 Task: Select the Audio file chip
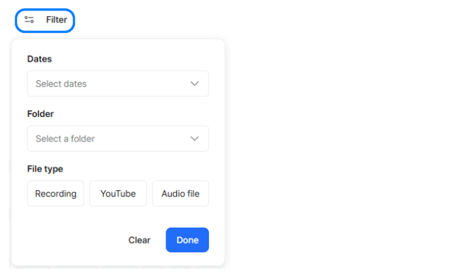tap(180, 194)
